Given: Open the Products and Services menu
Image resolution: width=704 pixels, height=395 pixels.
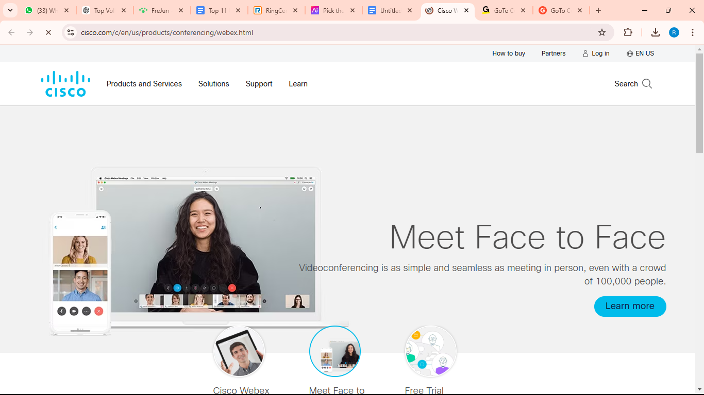Looking at the screenshot, I should point(144,84).
